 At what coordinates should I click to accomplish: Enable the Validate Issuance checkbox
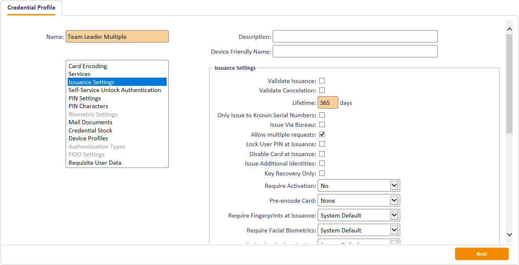[x=322, y=81]
